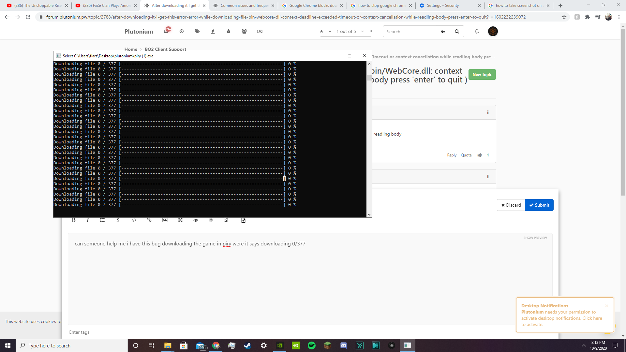Click Reply on the first post
626x352 pixels.
[452, 155]
